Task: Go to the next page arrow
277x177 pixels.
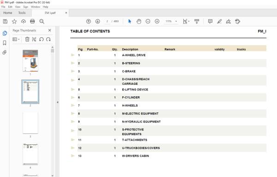Action: pyautogui.click(x=98, y=22)
